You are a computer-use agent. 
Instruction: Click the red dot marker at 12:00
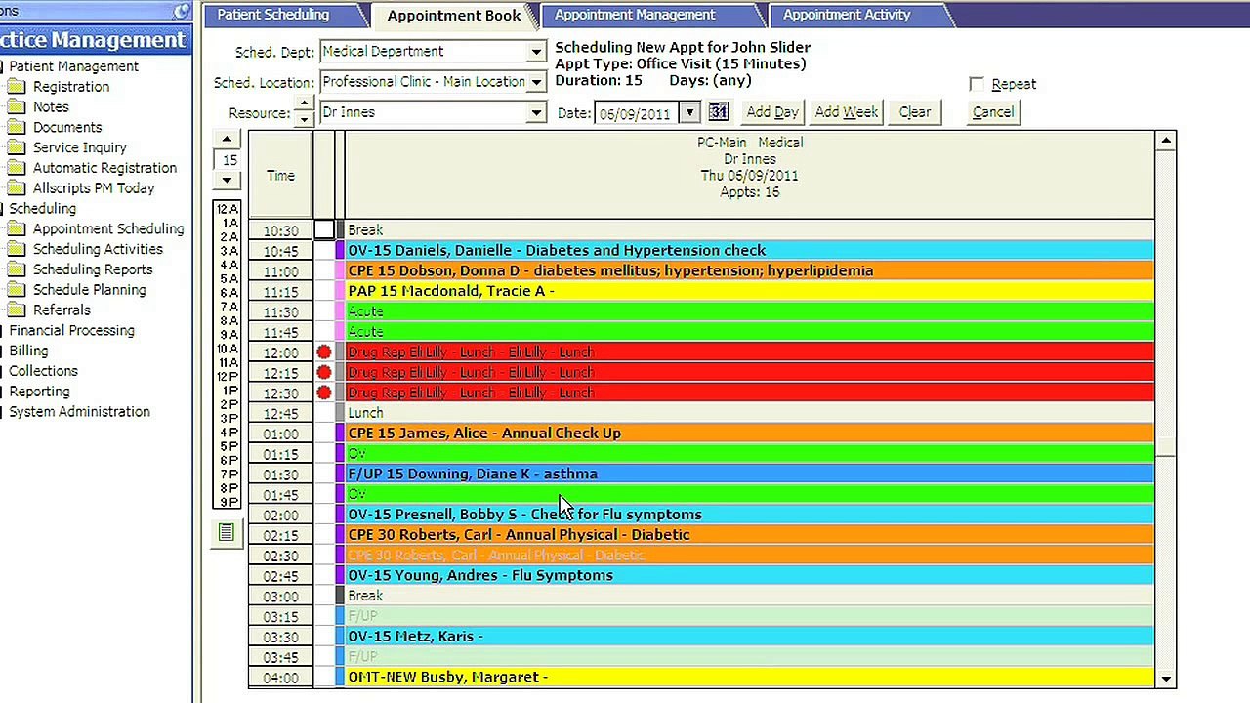tap(324, 351)
